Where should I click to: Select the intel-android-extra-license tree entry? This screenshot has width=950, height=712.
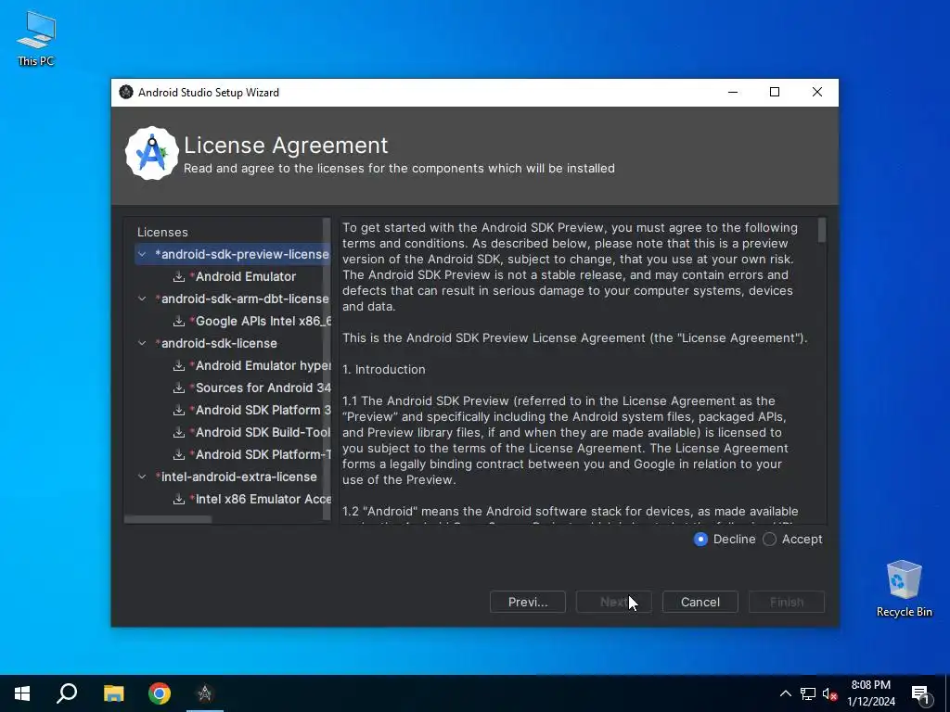[237, 477]
